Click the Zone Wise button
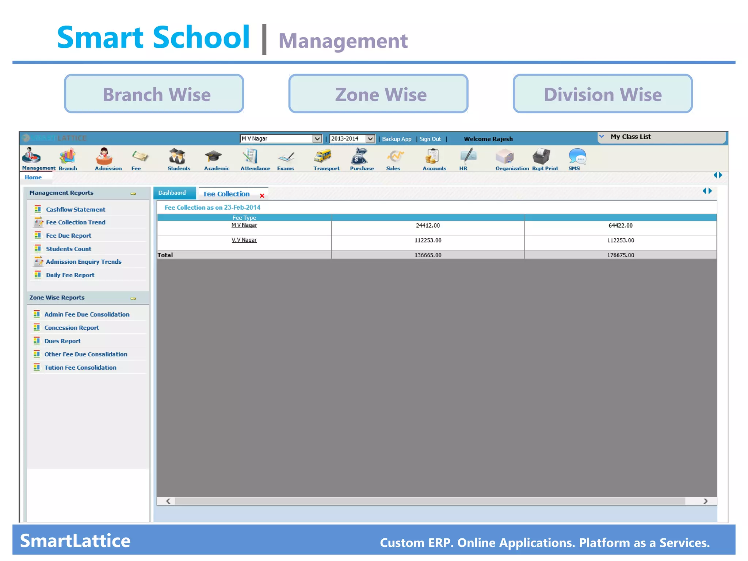The image size is (748, 561). point(378,93)
